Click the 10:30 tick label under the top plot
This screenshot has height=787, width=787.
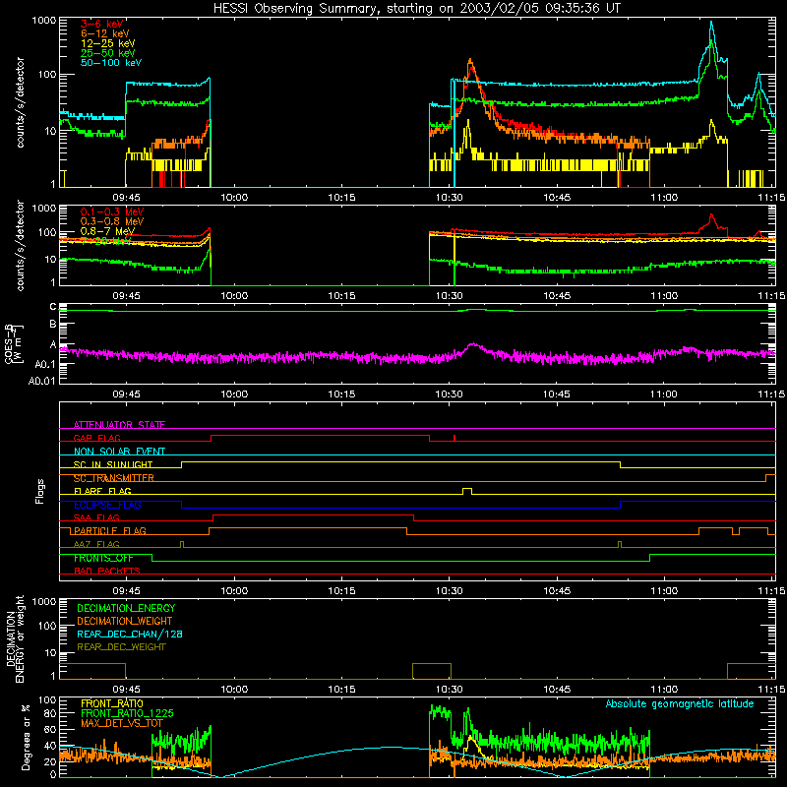click(449, 198)
